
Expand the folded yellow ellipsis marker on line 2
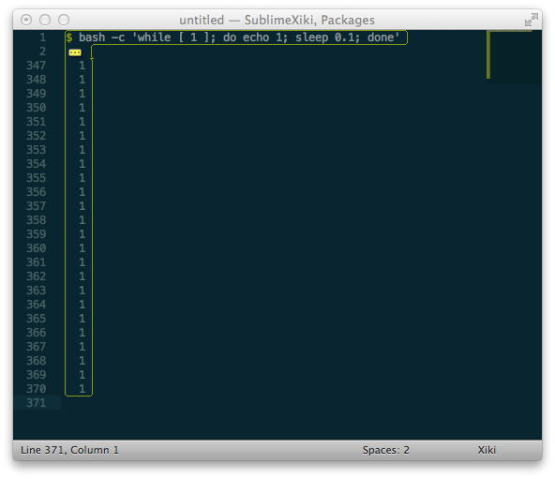point(75,52)
